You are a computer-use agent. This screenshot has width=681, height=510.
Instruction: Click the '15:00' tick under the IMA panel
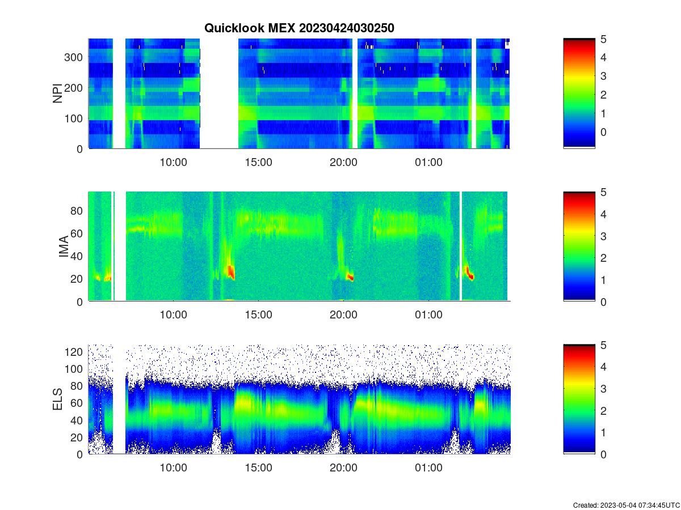(258, 314)
